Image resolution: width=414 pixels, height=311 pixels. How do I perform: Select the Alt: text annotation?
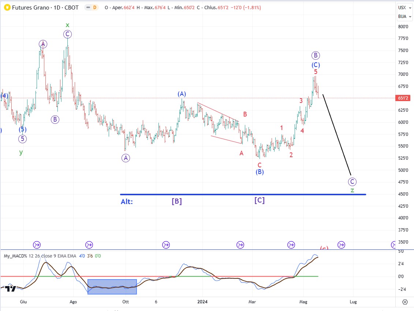(127, 201)
